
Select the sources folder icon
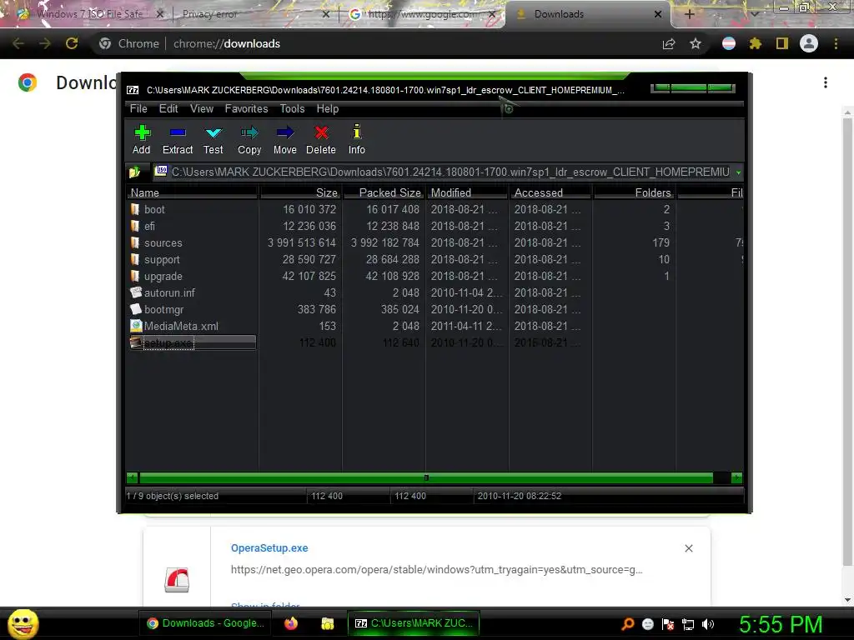coord(135,242)
